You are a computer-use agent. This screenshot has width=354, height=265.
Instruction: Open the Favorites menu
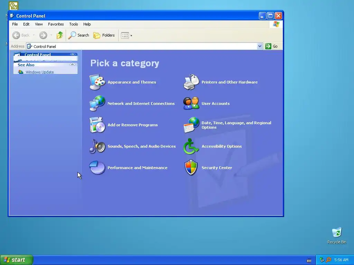click(56, 24)
